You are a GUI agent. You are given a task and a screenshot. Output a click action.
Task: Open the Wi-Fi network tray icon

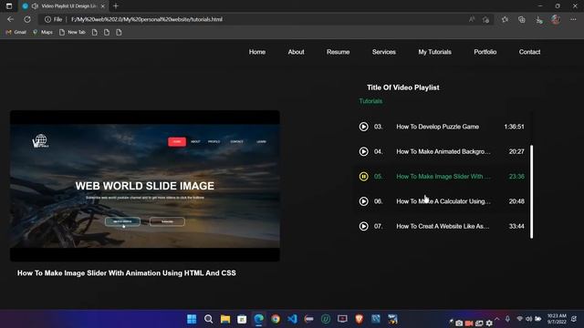(x=519, y=319)
